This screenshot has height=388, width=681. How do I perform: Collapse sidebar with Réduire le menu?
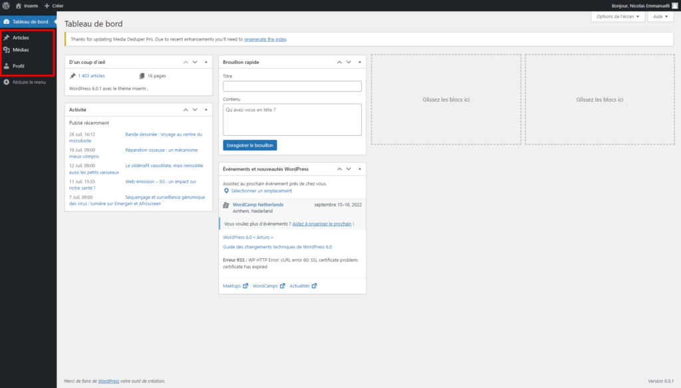tap(29, 83)
